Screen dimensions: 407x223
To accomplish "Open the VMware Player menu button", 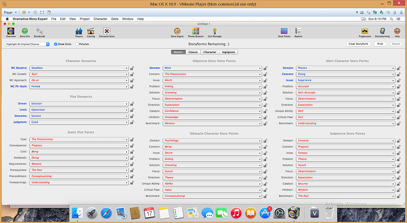I will 10,12.
